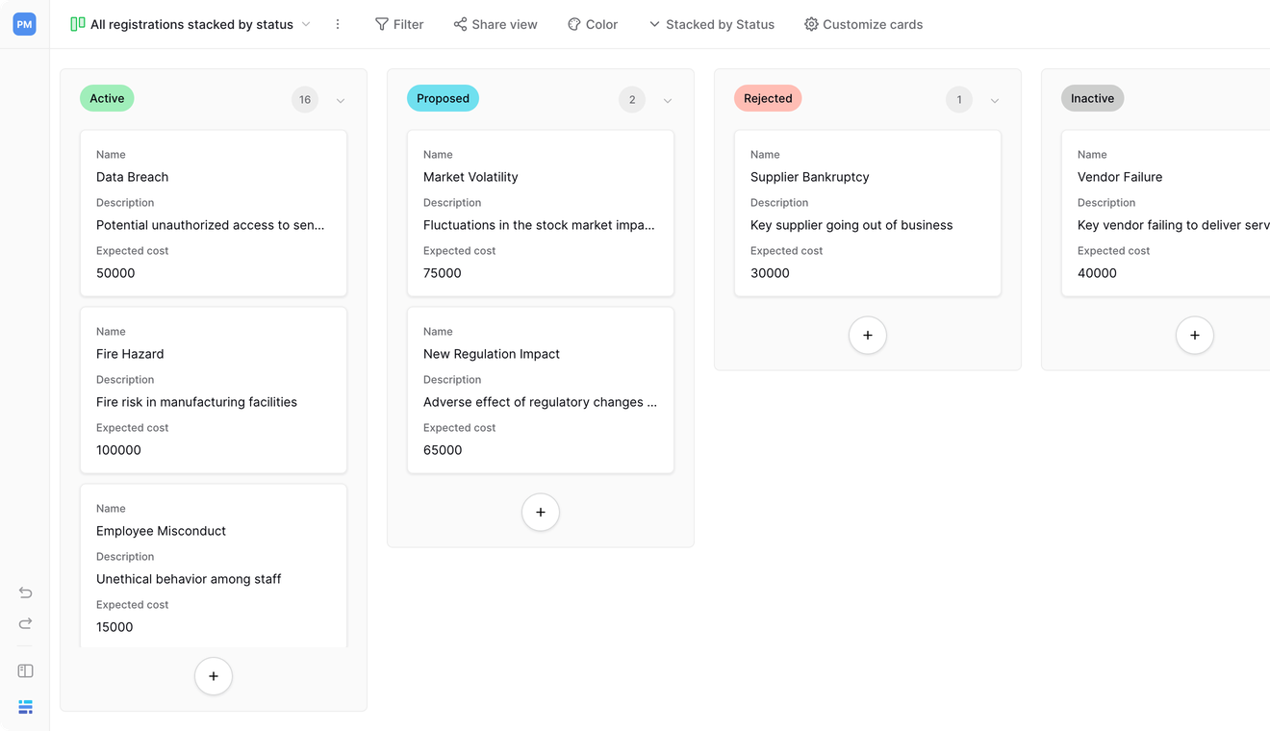
Task: Add a card to the Proposed stack
Action: pos(541,513)
